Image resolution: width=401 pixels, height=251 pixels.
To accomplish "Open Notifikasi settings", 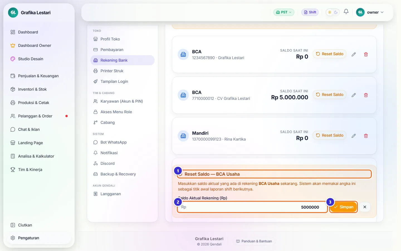I will tap(123, 153).
